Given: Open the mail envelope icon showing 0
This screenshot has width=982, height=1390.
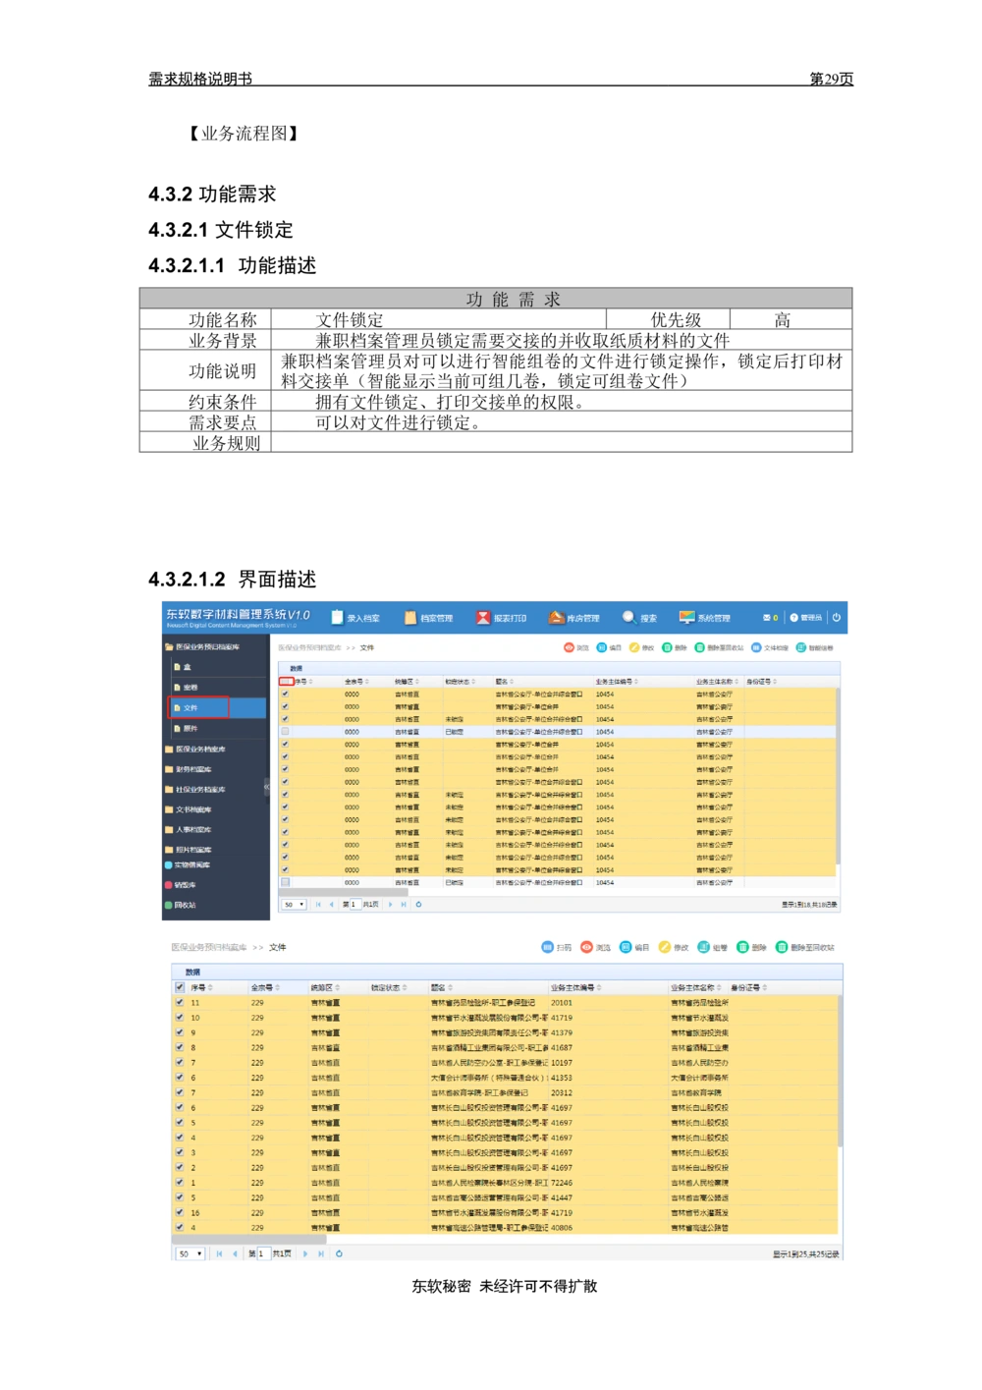Looking at the screenshot, I should (x=769, y=618).
